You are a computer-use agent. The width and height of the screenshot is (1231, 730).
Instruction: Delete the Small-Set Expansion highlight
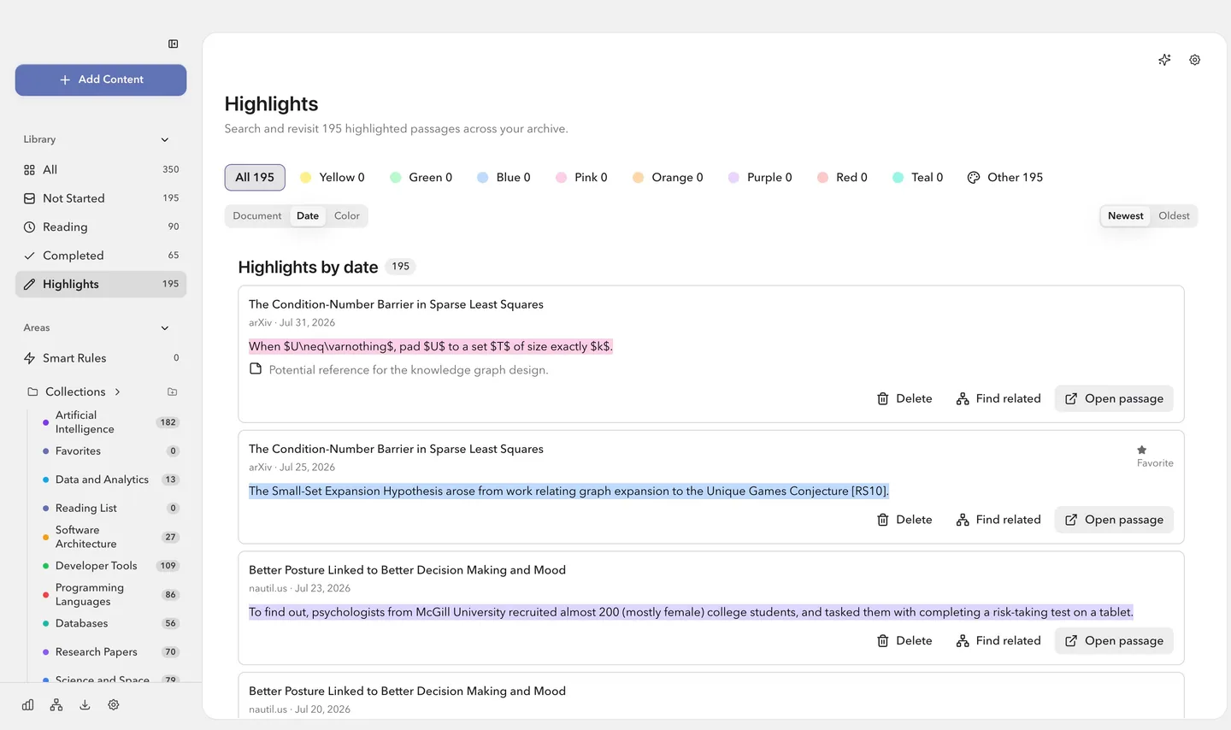pos(904,520)
